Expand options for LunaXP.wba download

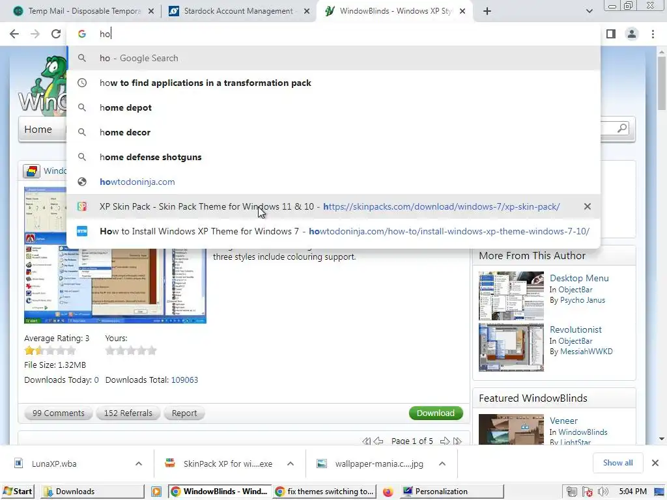coord(139,464)
